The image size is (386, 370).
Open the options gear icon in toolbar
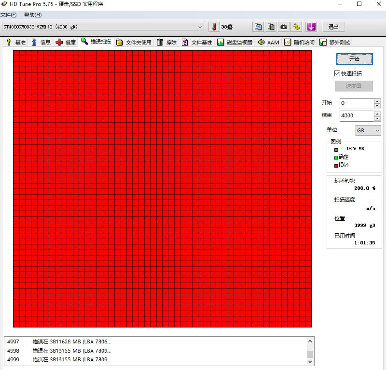click(297, 27)
